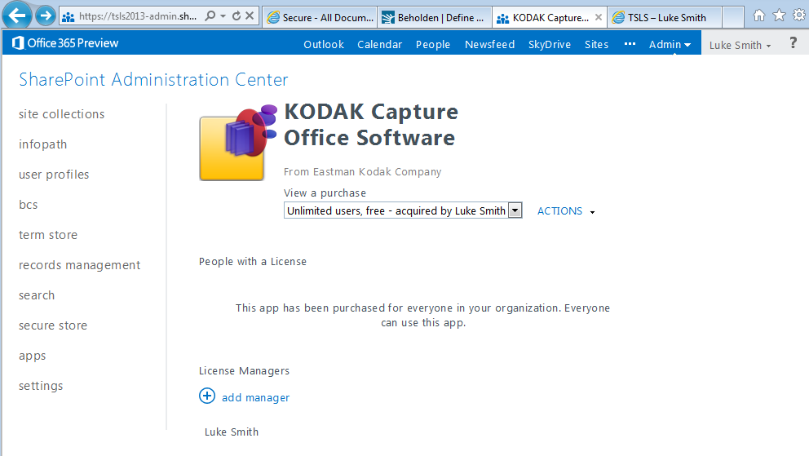Click the plus icon to add manager

(x=207, y=396)
